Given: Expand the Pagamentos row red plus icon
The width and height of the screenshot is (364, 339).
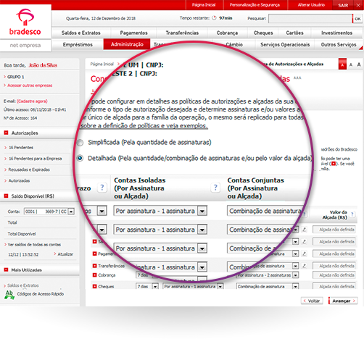Looking at the screenshot, I should coord(94,254).
